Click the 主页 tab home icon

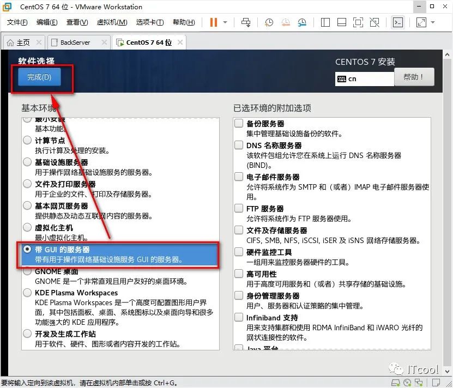click(x=10, y=43)
